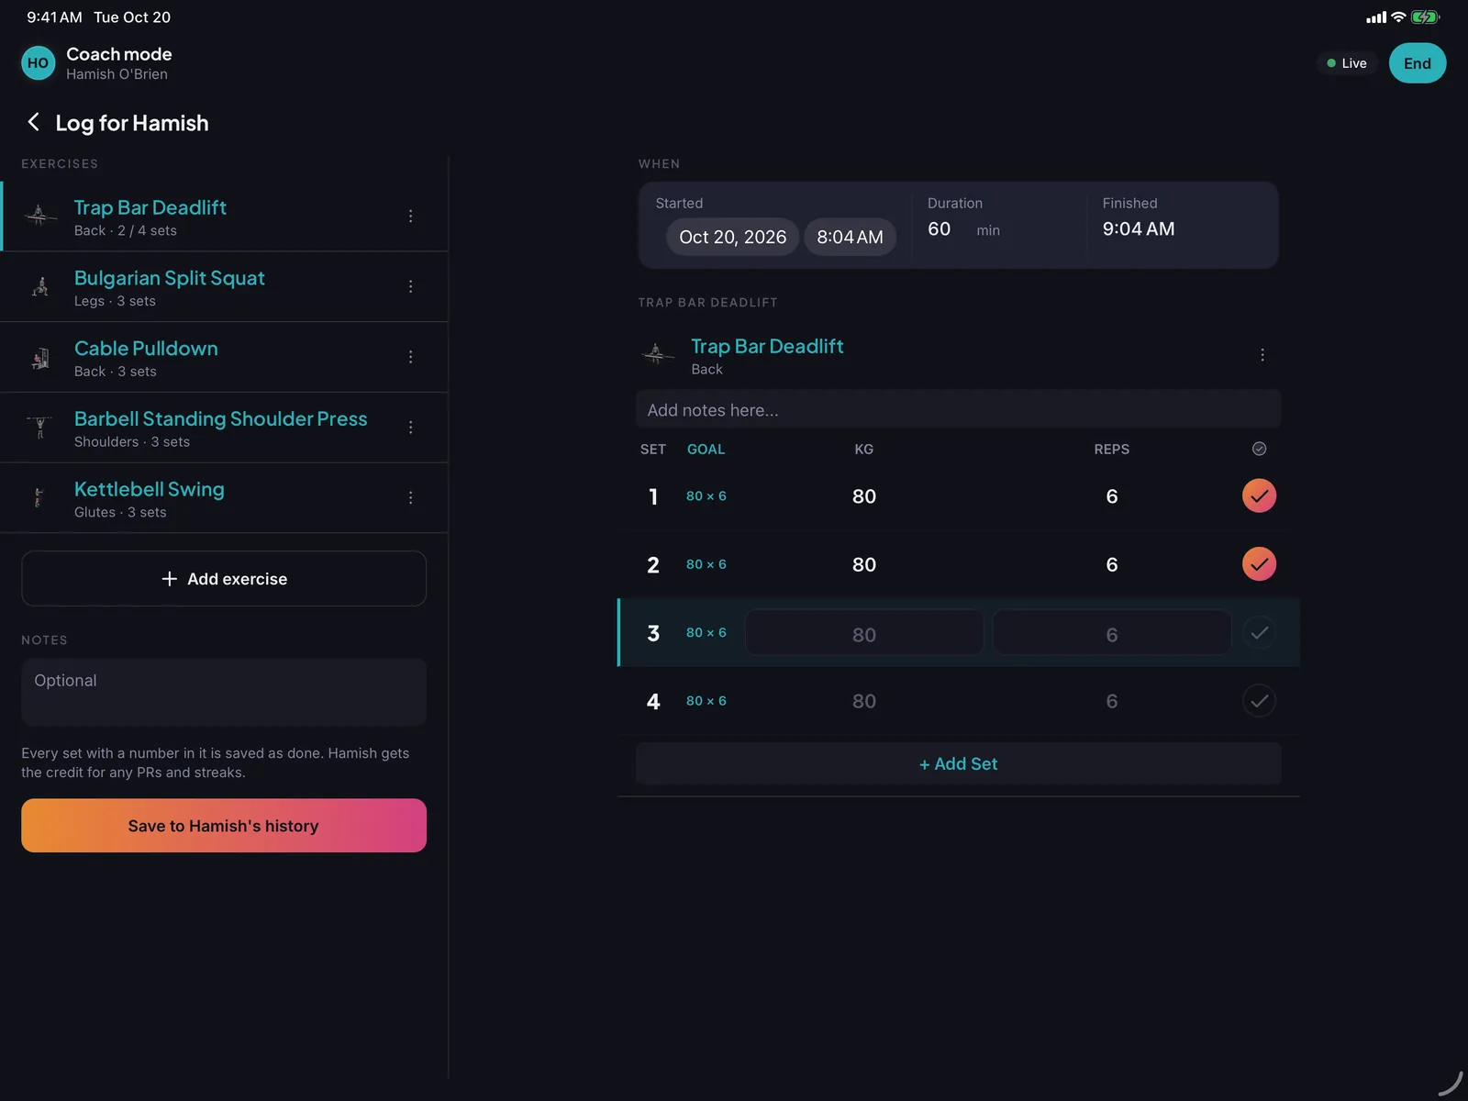Click the Live status indicator
This screenshot has height=1101, width=1468.
coord(1347,63)
